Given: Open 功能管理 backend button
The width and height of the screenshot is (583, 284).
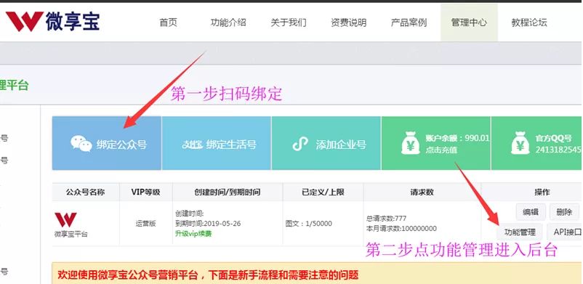Looking at the screenshot, I should [520, 232].
